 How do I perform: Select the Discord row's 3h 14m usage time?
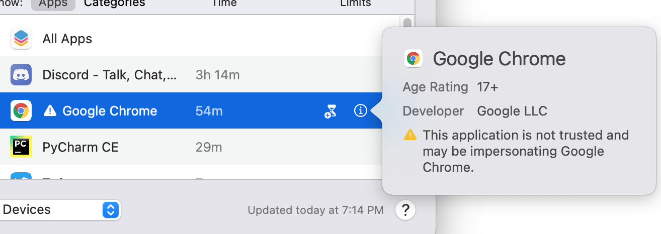[217, 75]
